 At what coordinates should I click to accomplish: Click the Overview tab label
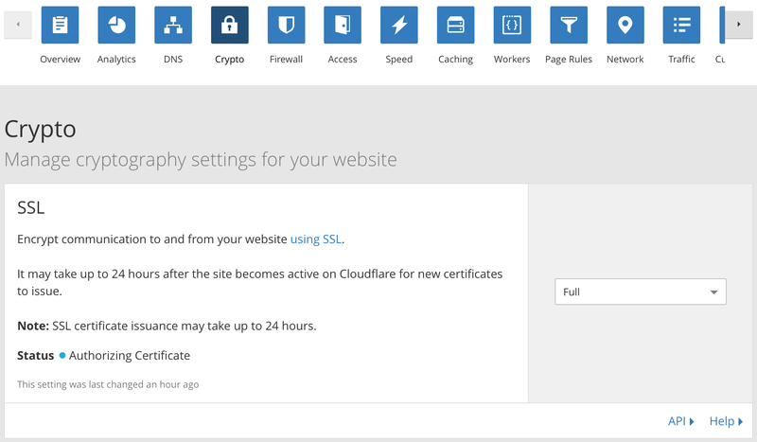(x=60, y=59)
